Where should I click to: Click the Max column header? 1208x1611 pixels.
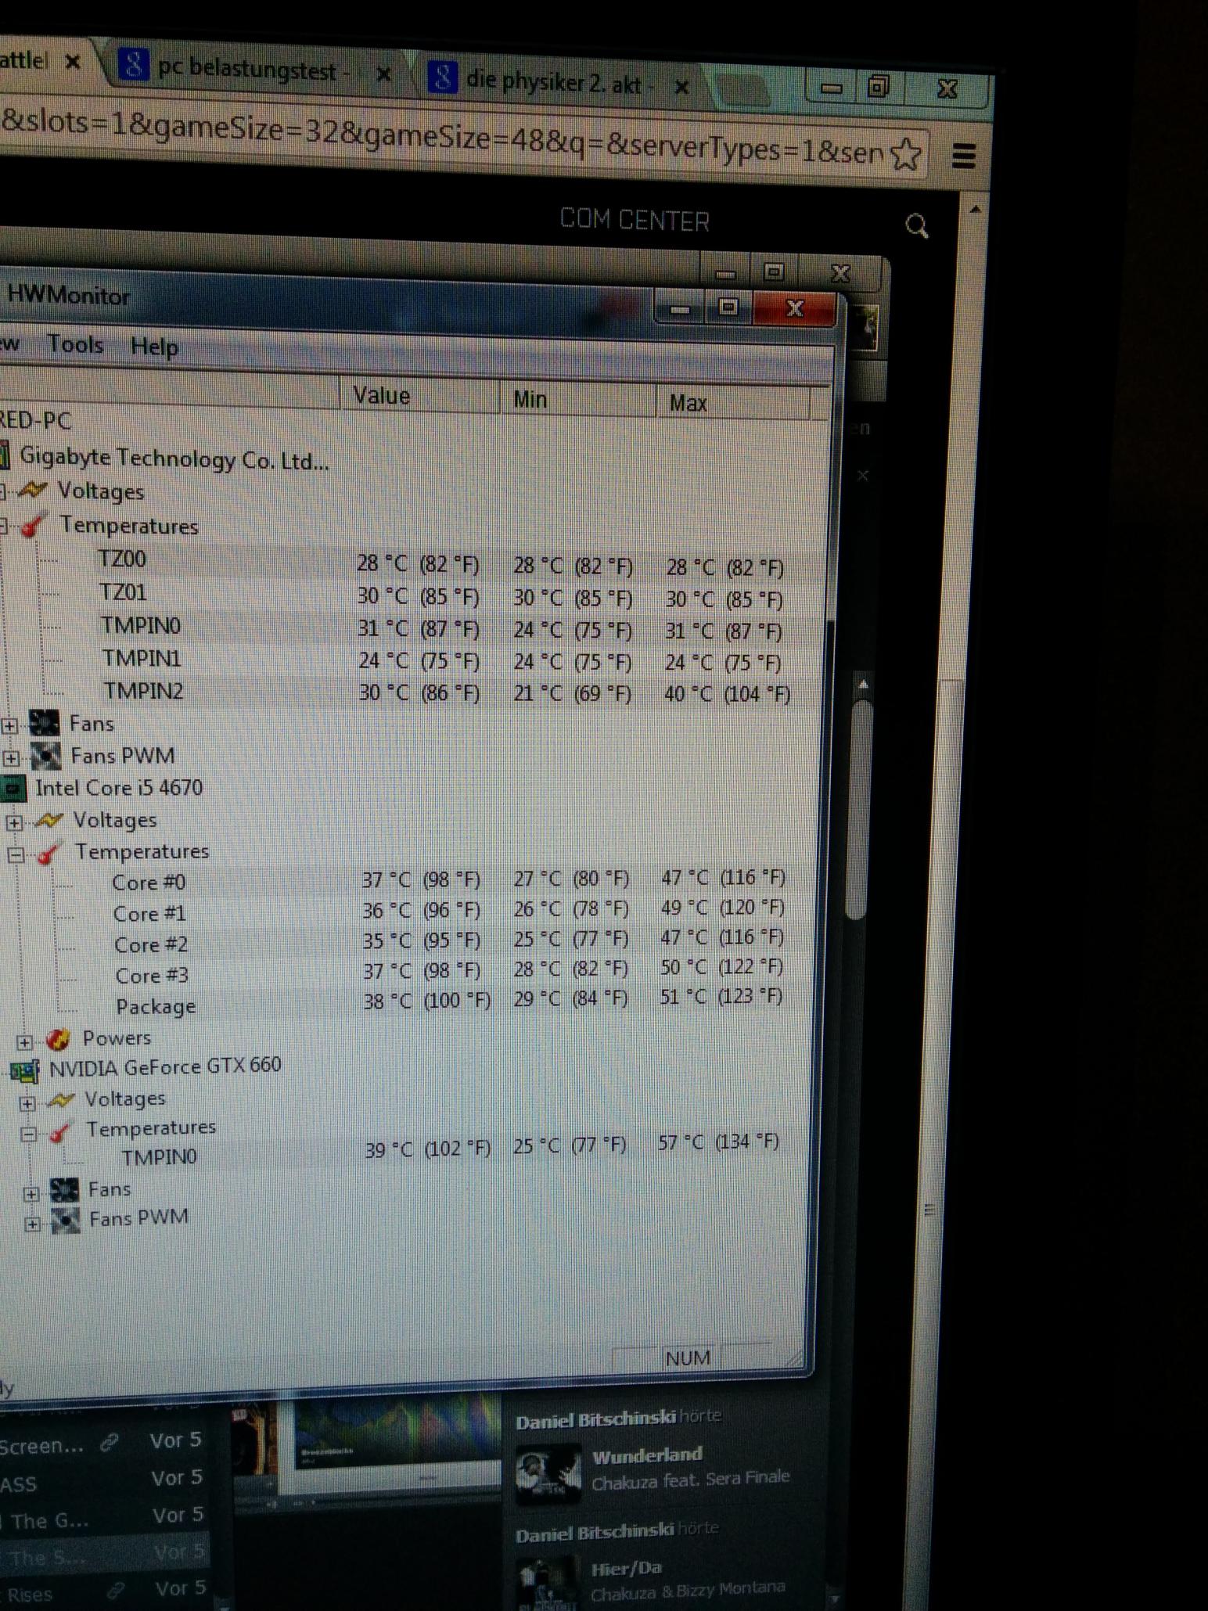click(x=732, y=403)
